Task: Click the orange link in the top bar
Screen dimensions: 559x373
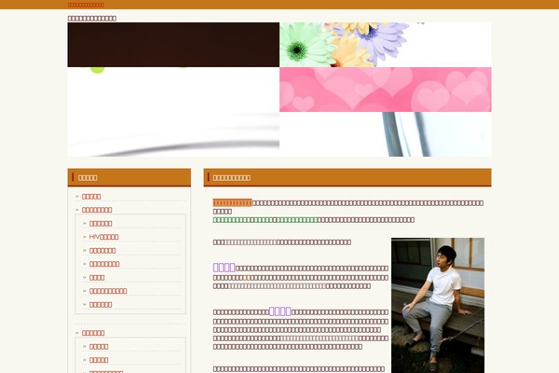Action: [86, 5]
